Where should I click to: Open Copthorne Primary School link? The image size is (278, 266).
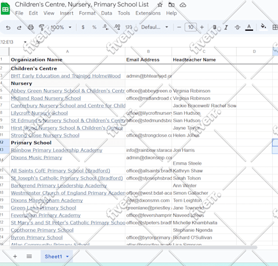[42, 230]
